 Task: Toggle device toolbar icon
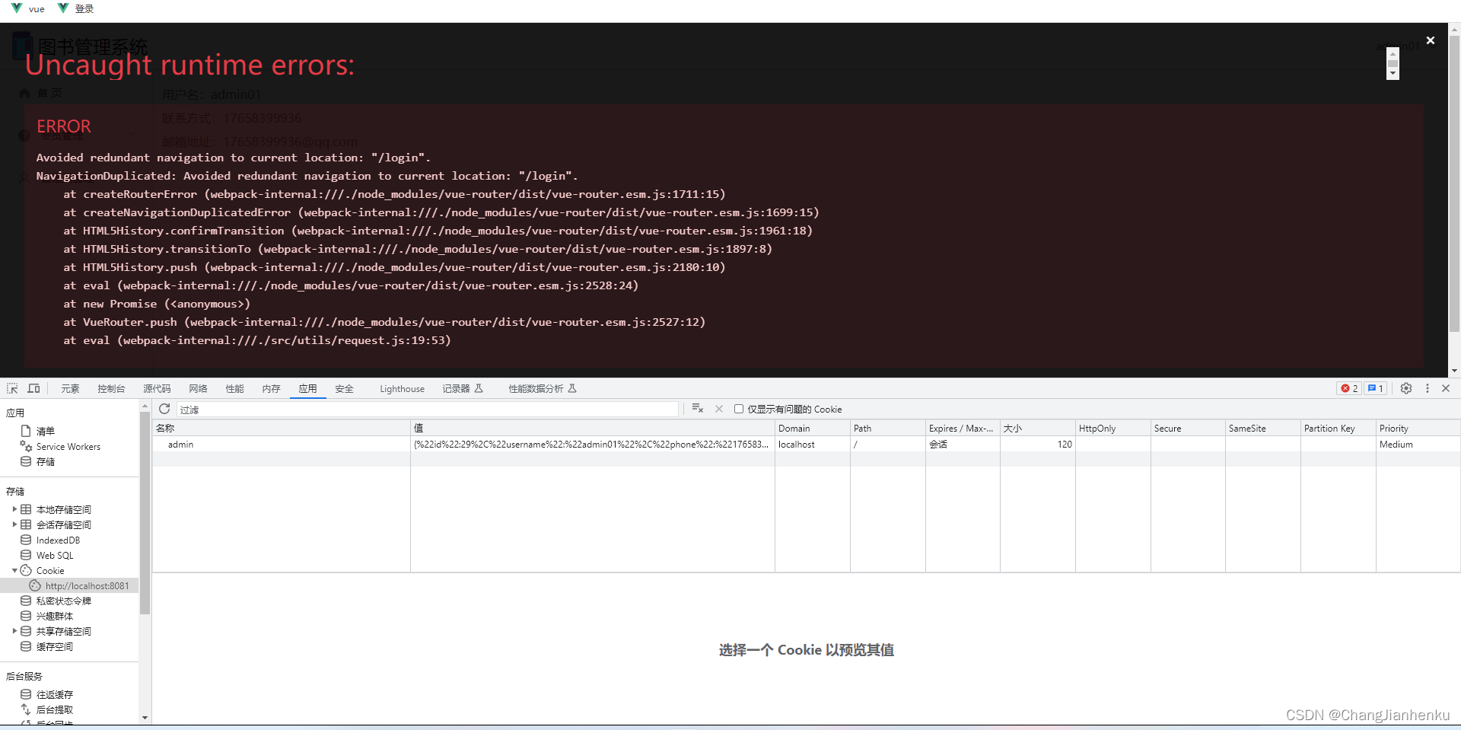point(33,388)
